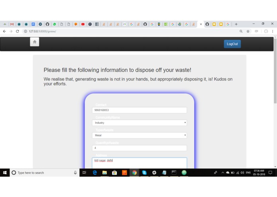Click the Quantityofwaste input field
The image size is (277, 197).
[x=139, y=148]
